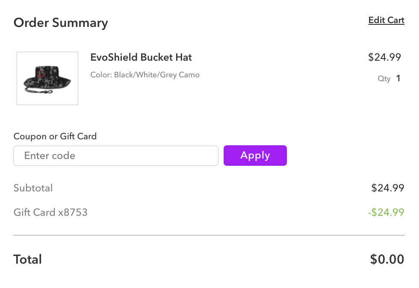Click the hat drawstring in the image
The height and width of the screenshot is (288, 419).
[38, 91]
